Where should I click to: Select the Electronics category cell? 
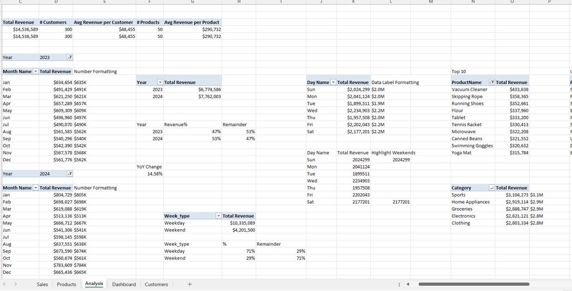(x=473, y=216)
